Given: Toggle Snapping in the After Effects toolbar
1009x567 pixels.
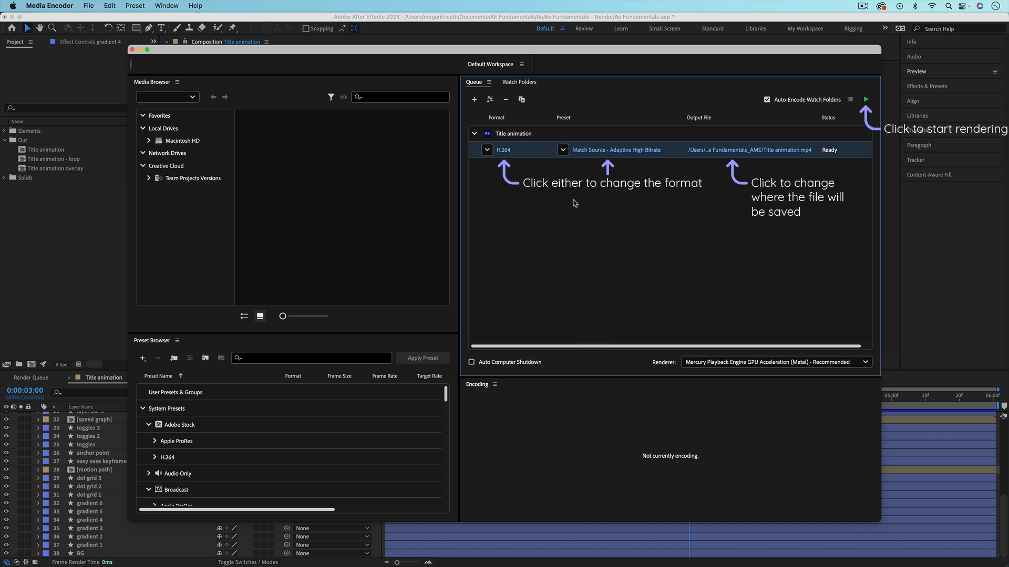Looking at the screenshot, I should (306, 28).
